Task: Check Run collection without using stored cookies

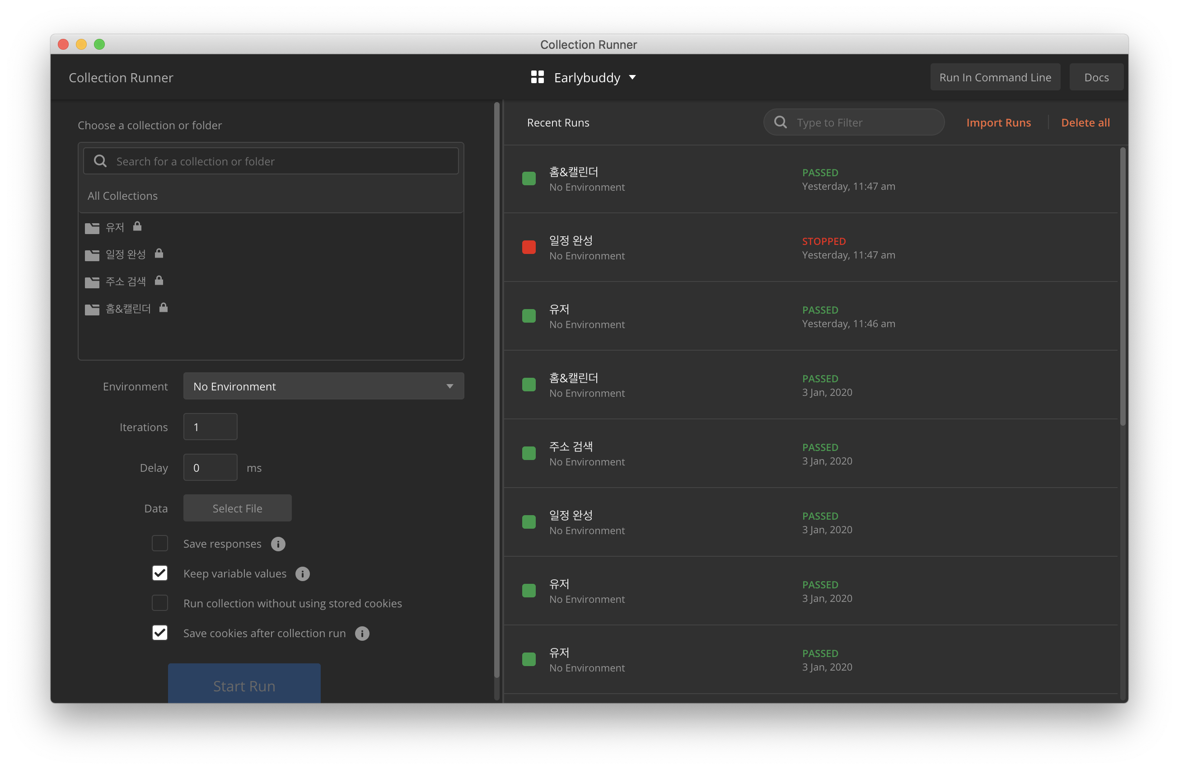Action: tap(160, 603)
